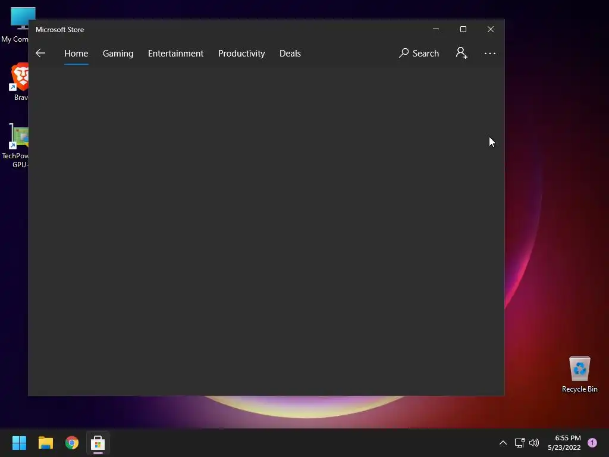Select the TechPowerUp GPU-Z desktop shortcut
The width and height of the screenshot is (609, 457).
16,146
